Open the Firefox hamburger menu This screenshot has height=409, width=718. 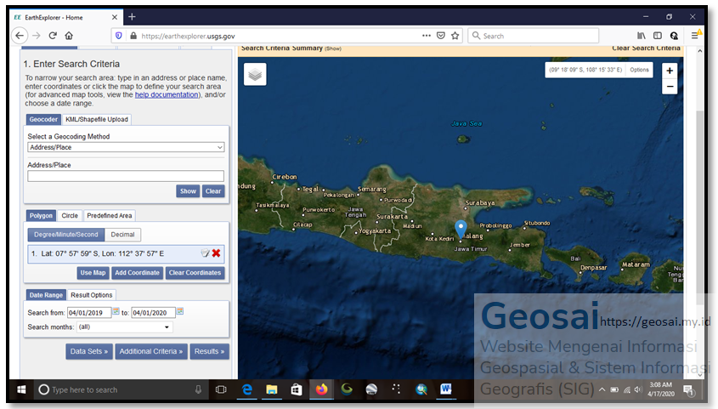[695, 36]
